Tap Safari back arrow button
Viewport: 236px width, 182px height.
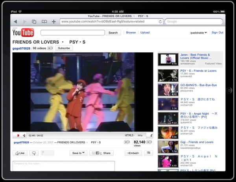tap(15, 21)
